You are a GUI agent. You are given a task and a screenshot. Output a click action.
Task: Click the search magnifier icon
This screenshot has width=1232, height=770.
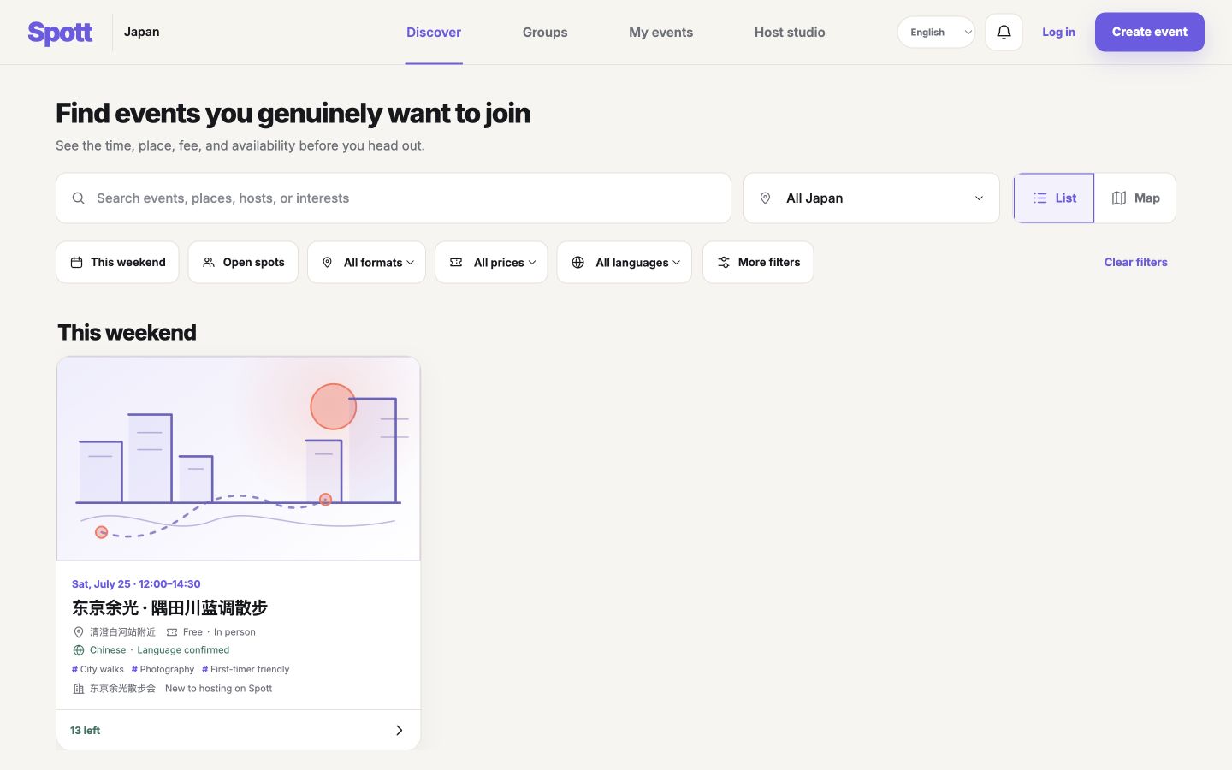(78, 198)
